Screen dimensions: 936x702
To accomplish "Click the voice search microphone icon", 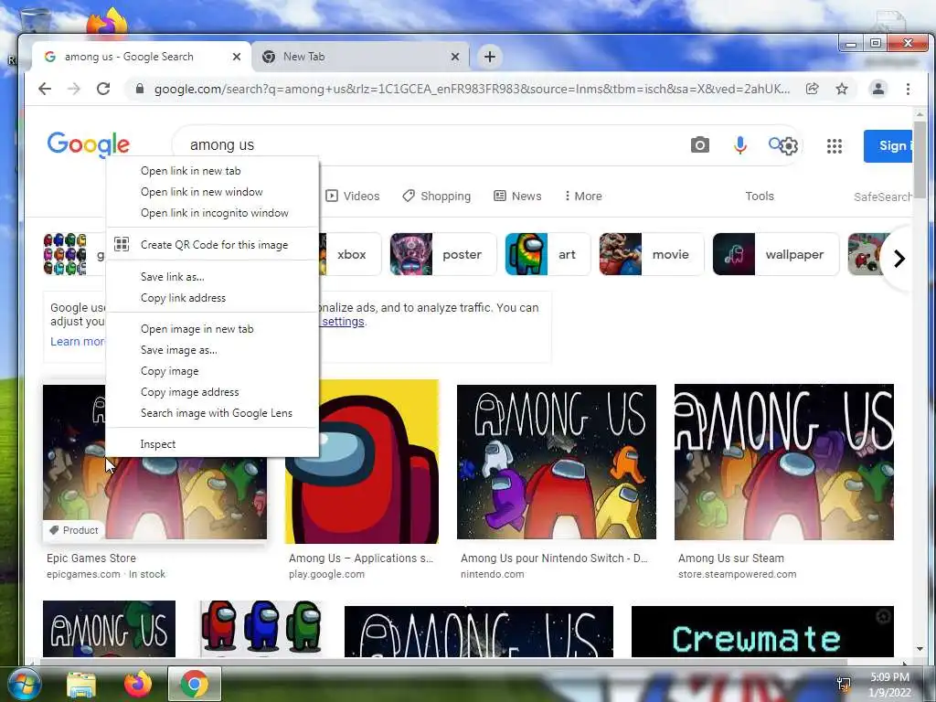I will click(740, 145).
